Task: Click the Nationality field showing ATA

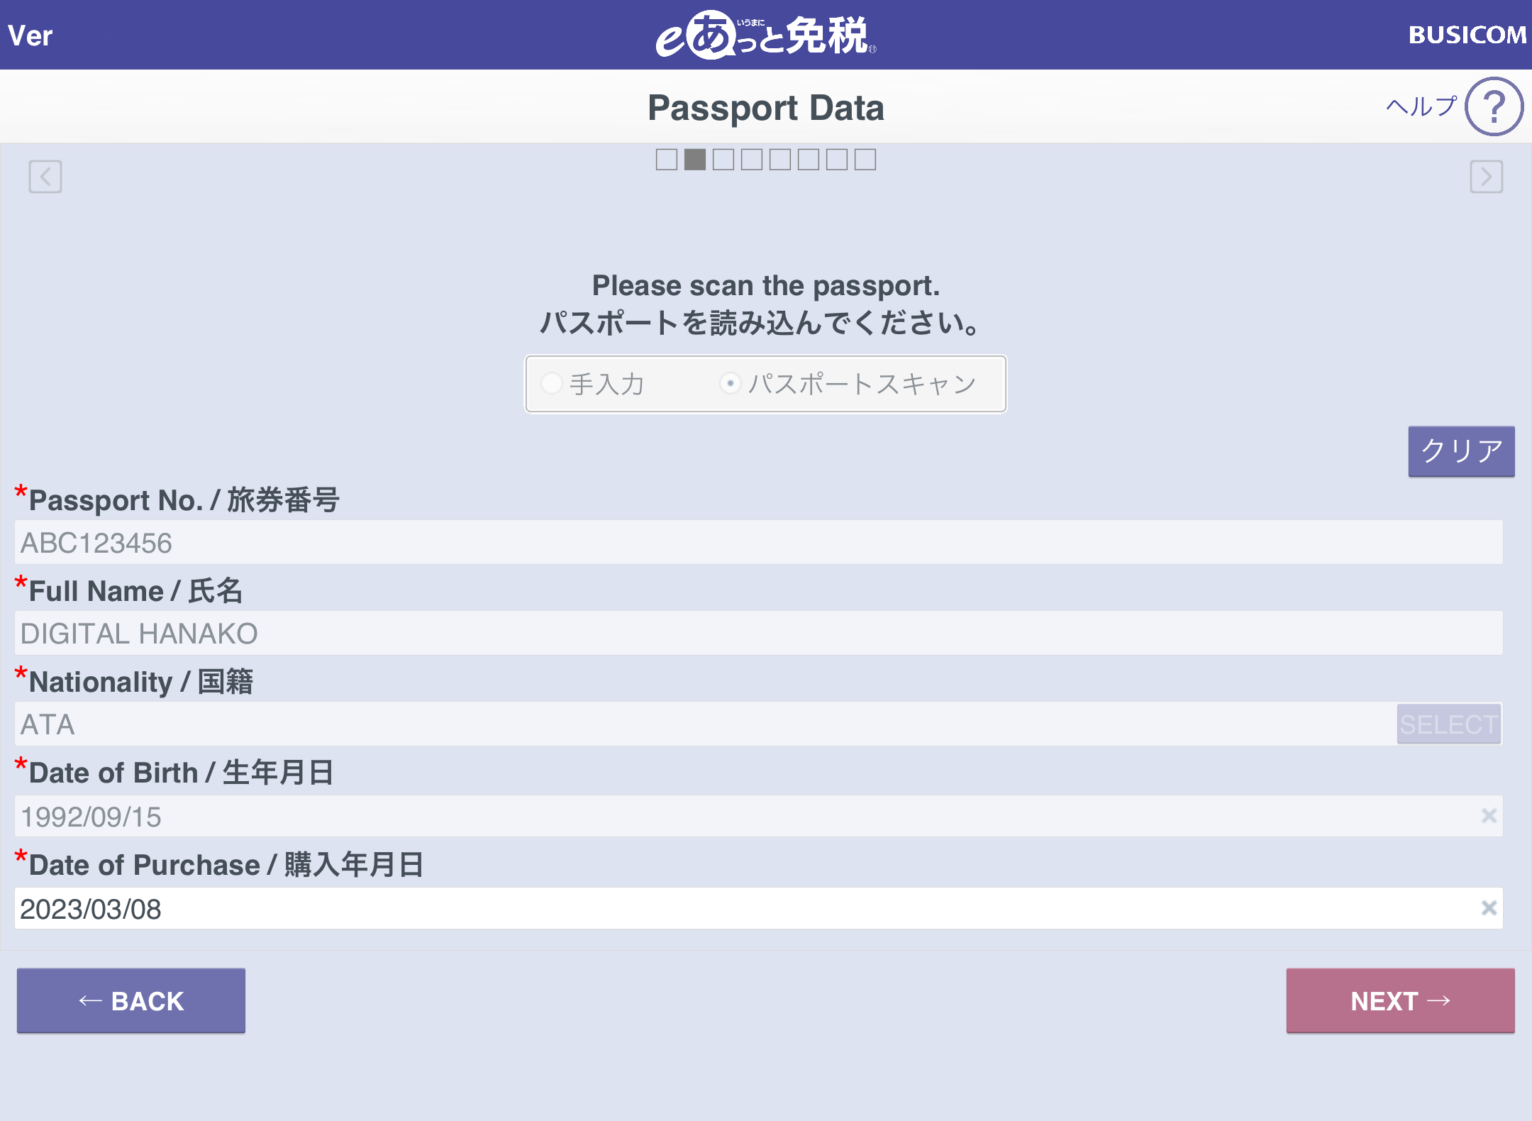Action: coord(706,724)
